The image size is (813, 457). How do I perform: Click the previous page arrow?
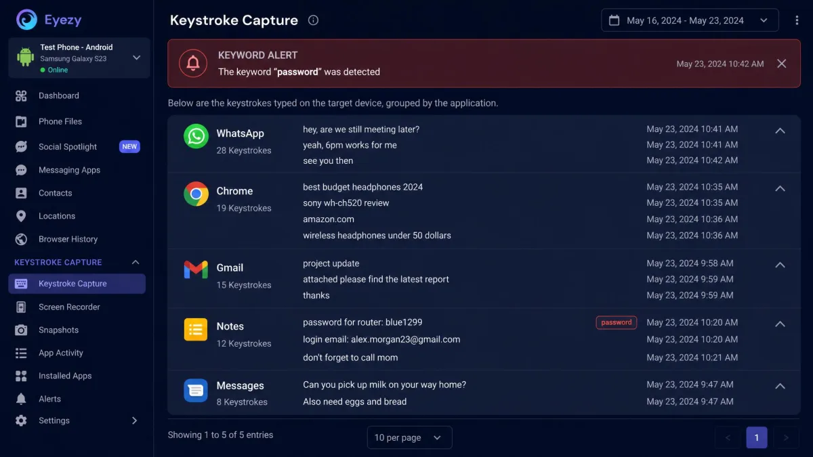pos(728,437)
